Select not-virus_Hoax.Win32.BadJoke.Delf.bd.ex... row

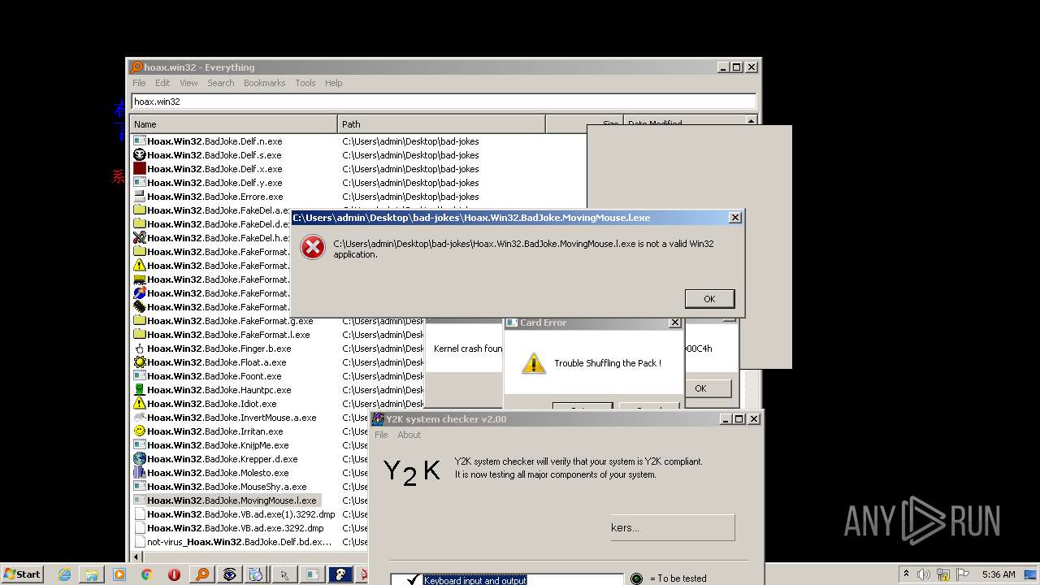click(x=239, y=542)
